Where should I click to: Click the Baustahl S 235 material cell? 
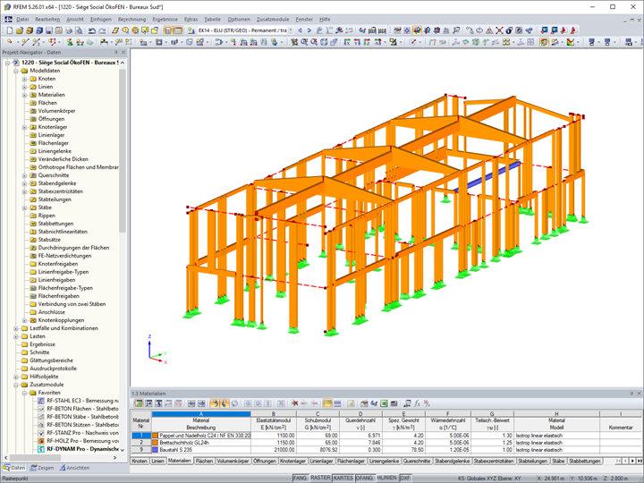[201, 450]
